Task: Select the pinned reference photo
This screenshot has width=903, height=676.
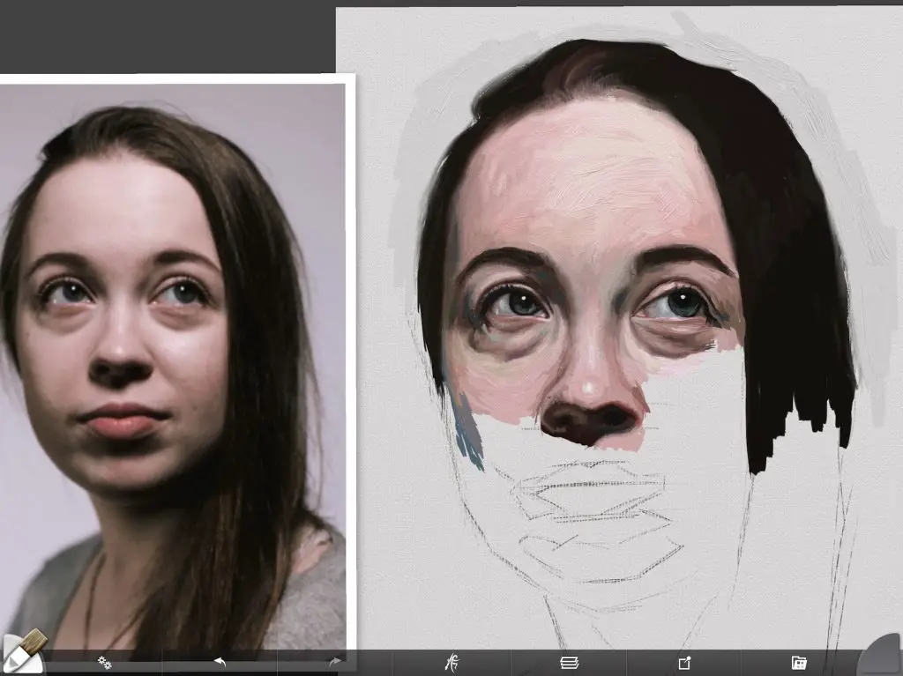Action: [173, 367]
